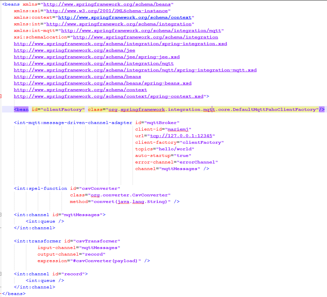
Task: Click the xmlns:xsi attribute name
Action: [27, 11]
